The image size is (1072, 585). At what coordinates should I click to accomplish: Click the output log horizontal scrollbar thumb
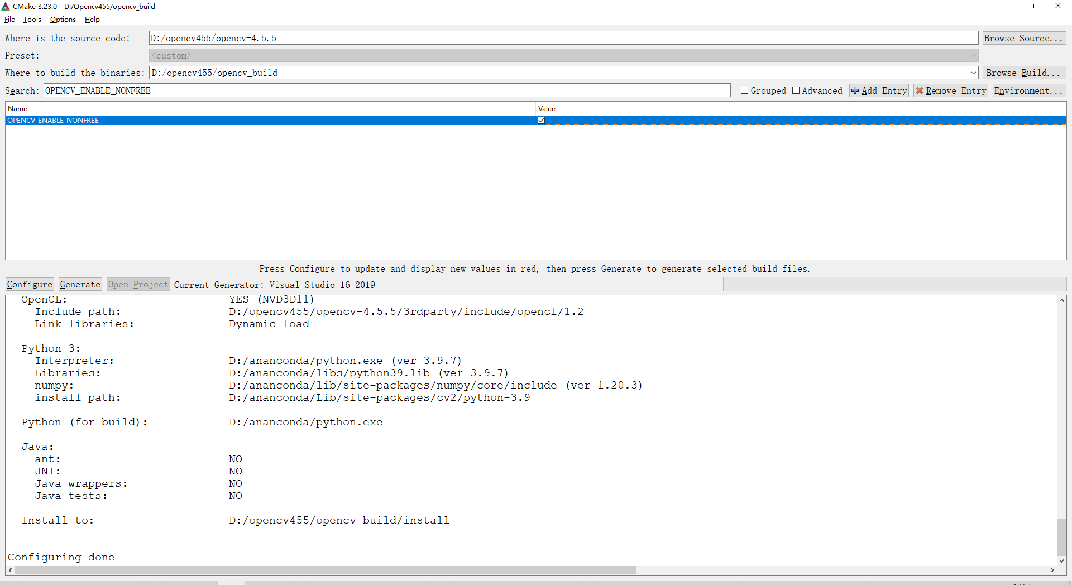point(326,570)
